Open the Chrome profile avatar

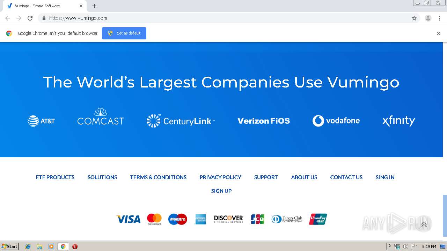tap(428, 18)
